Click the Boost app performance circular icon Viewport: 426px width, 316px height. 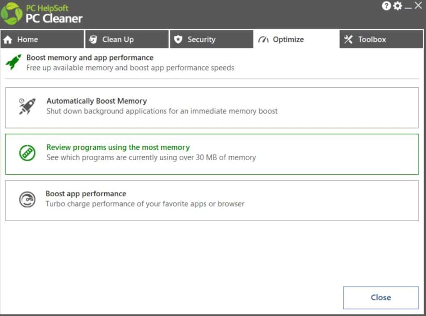[27, 200]
